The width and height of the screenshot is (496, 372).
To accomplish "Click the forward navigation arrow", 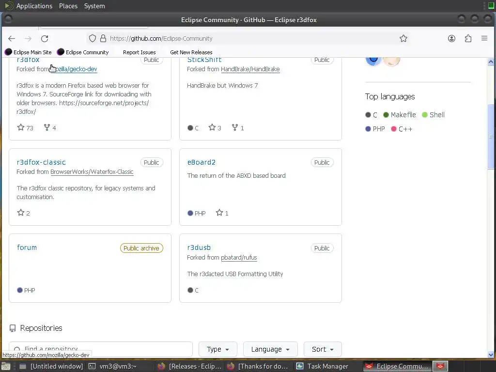I will click(28, 39).
